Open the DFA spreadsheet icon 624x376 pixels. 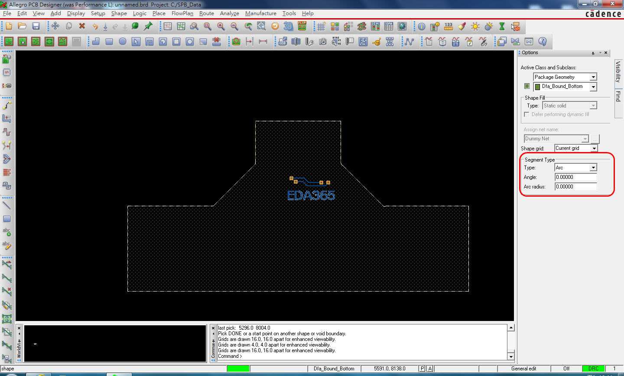(x=389, y=26)
